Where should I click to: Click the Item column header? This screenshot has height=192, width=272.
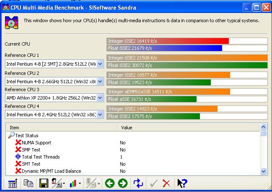pos(62,128)
